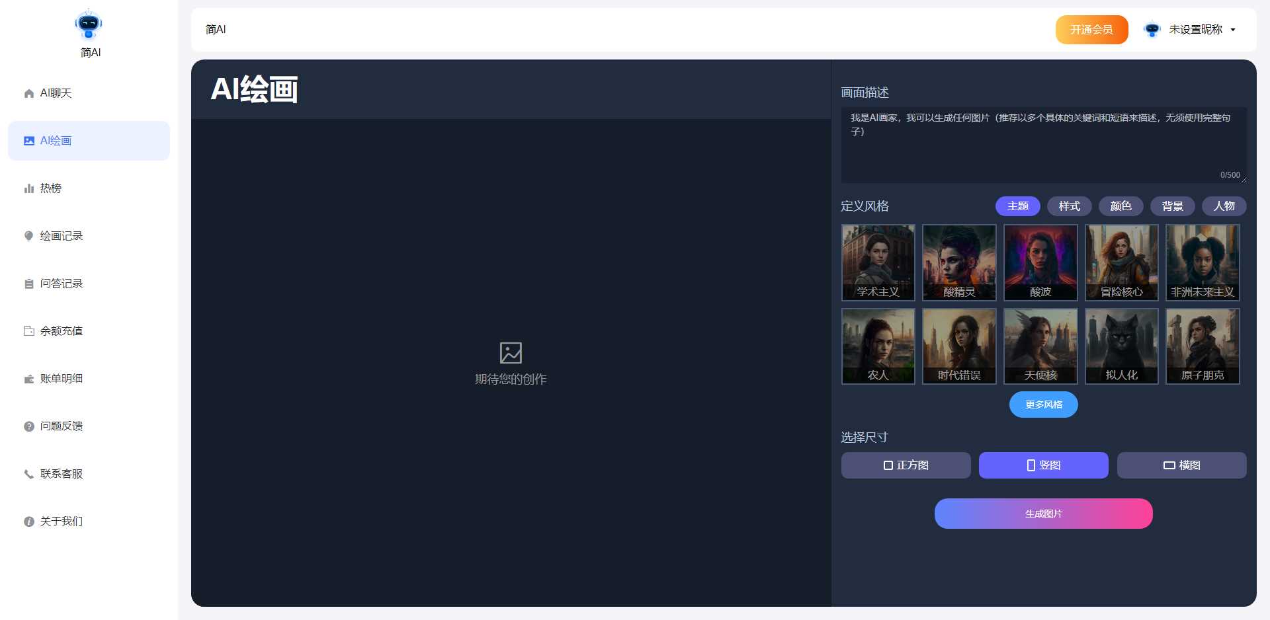Select the AI绘画 sidebar icon

(x=28, y=140)
